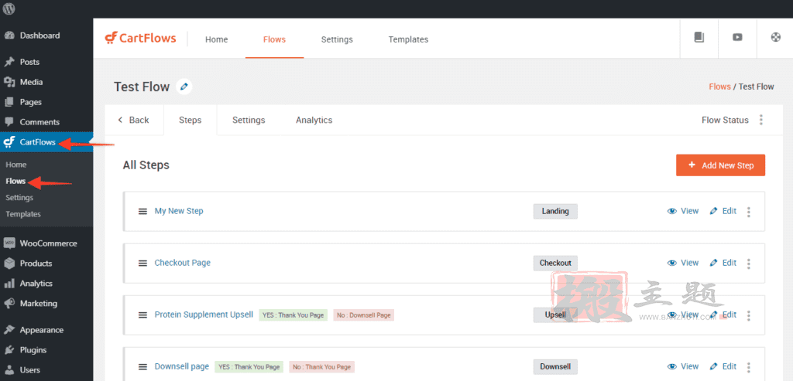Click the eye icon for Downsell page
This screenshot has height=381, width=793.
tap(672, 367)
